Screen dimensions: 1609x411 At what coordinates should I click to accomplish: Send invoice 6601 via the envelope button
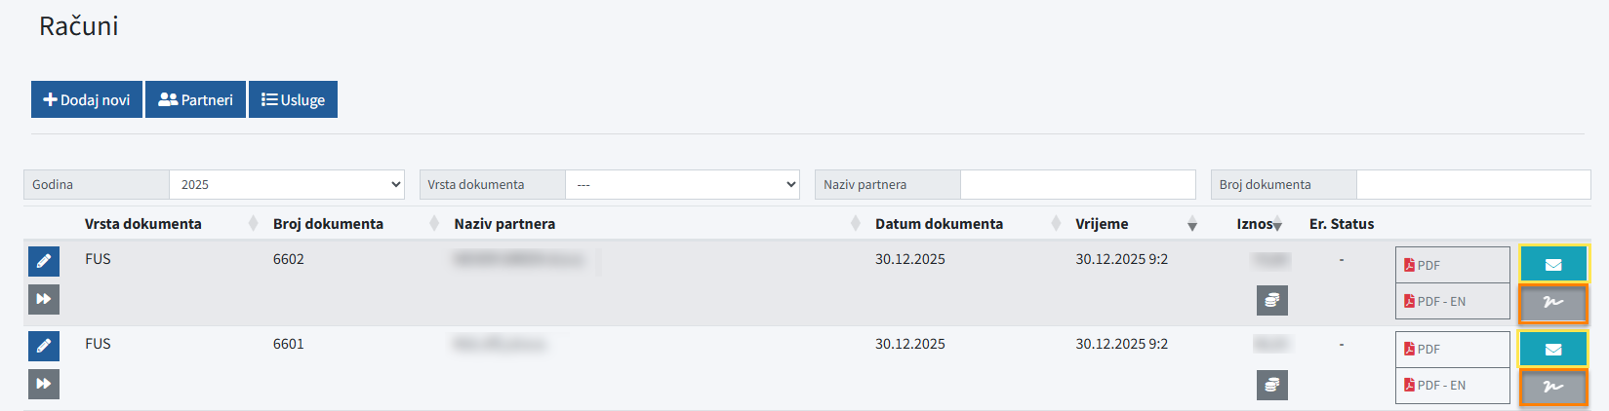[1552, 349]
